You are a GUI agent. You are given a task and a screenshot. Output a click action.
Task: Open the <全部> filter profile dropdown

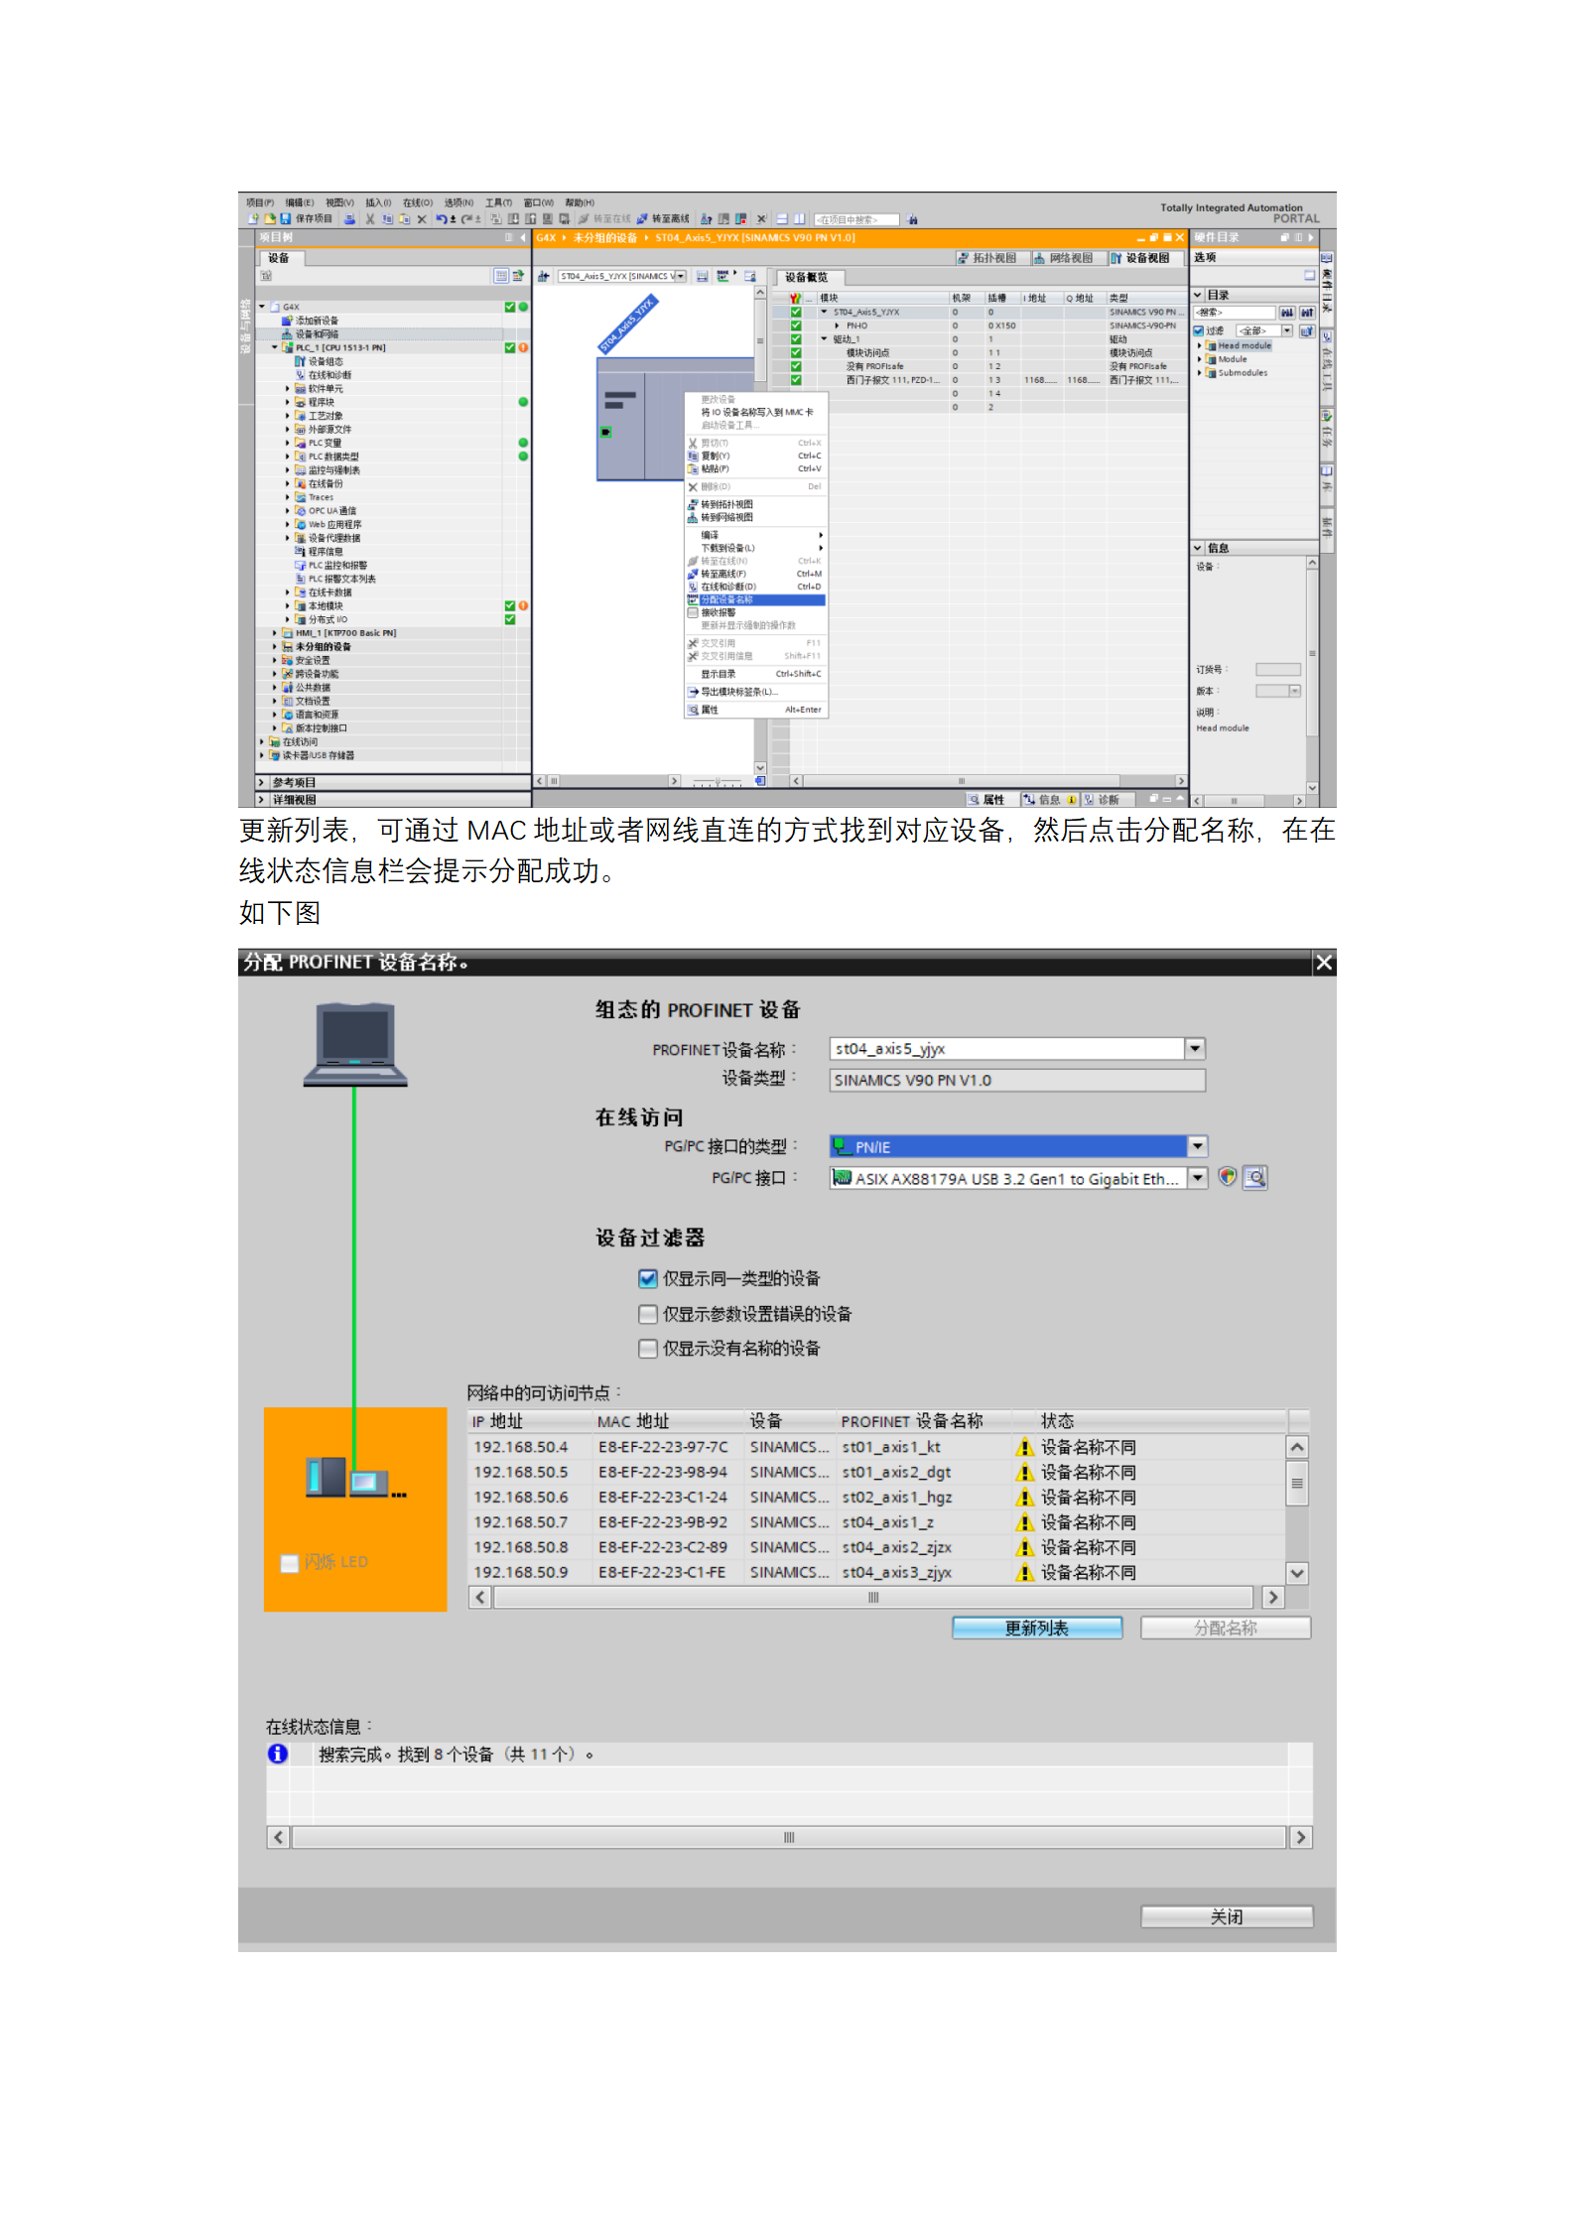click(1287, 330)
